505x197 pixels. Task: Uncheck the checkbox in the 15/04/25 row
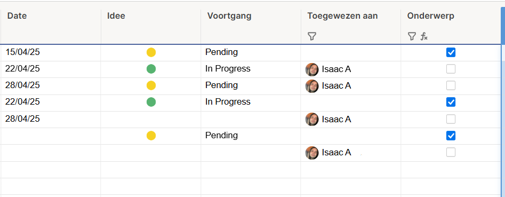click(451, 52)
